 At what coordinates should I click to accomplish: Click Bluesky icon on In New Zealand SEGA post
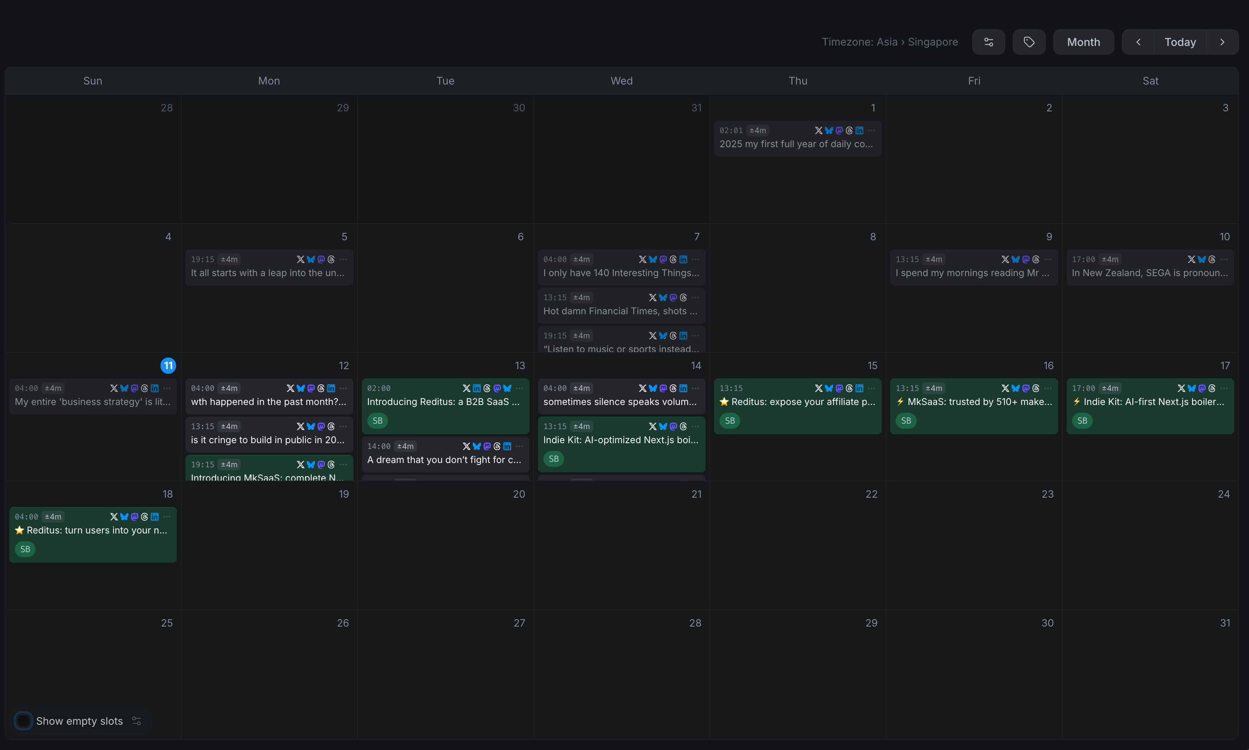tap(1201, 259)
